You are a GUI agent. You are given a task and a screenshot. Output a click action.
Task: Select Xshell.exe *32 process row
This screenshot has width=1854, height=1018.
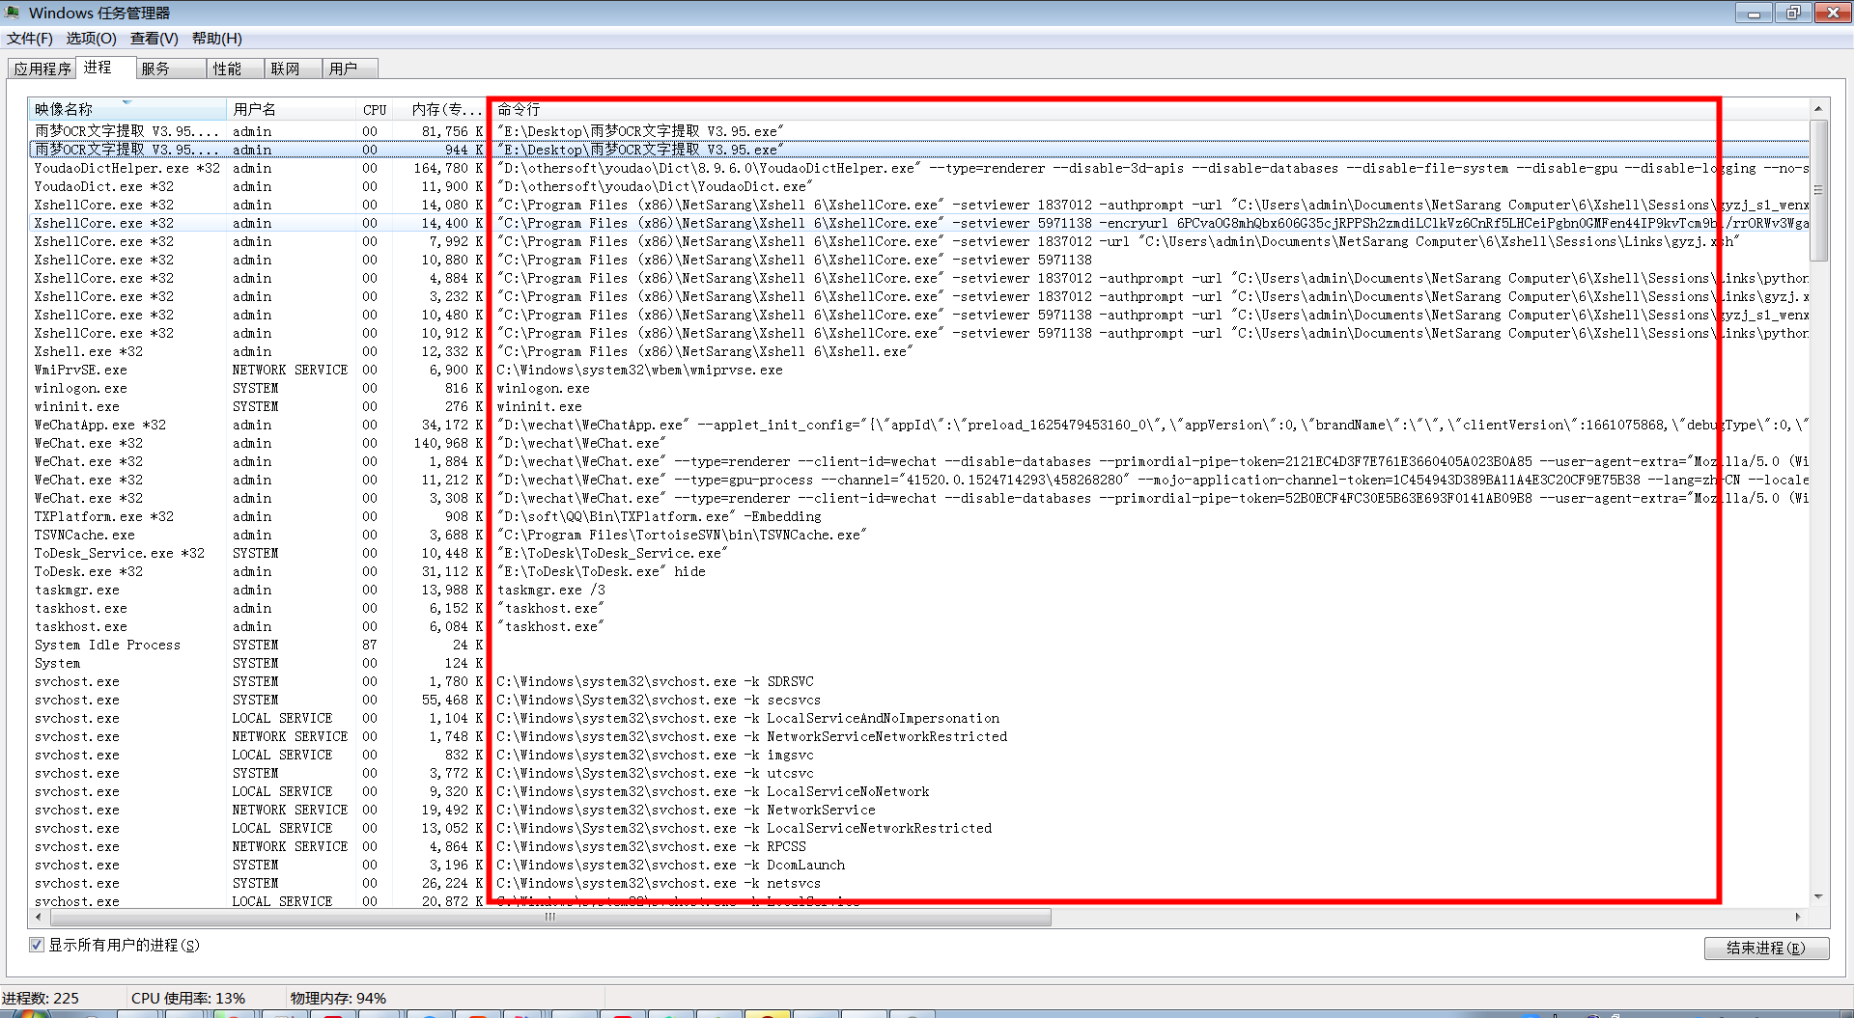pyautogui.click(x=919, y=351)
